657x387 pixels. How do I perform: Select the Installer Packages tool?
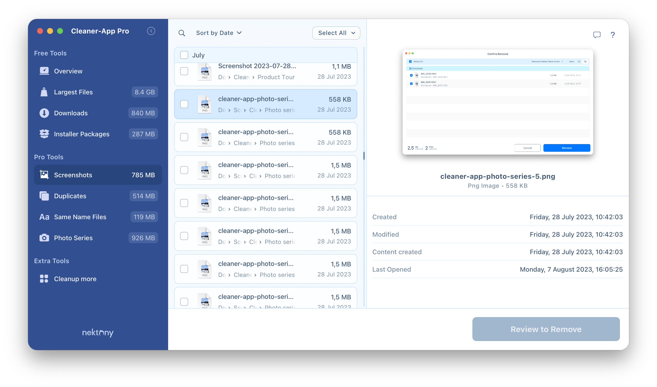coord(82,134)
